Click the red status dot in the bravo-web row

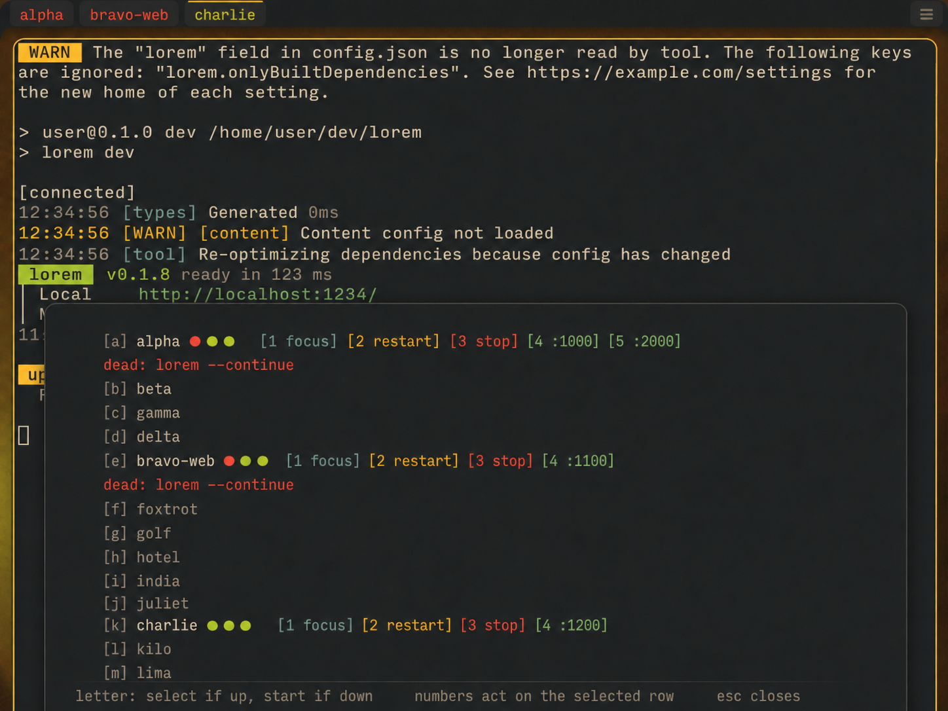(x=229, y=461)
